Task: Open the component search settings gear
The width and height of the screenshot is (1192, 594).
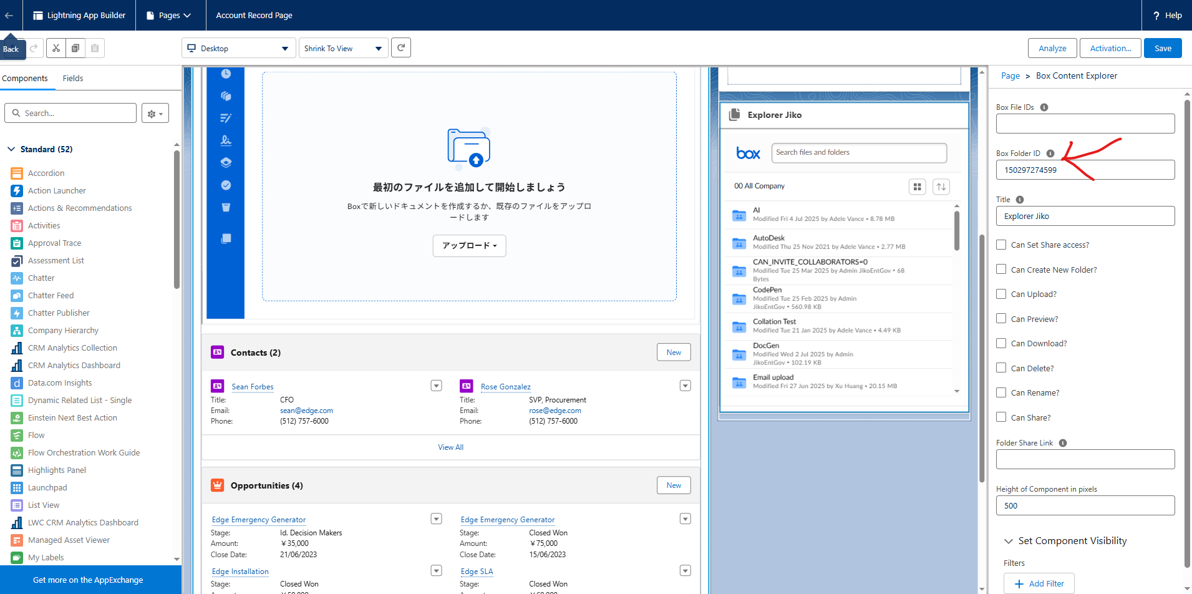Action: point(155,114)
